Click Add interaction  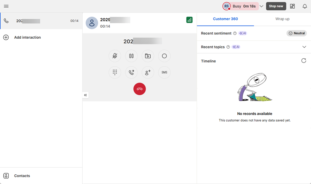click(x=27, y=37)
